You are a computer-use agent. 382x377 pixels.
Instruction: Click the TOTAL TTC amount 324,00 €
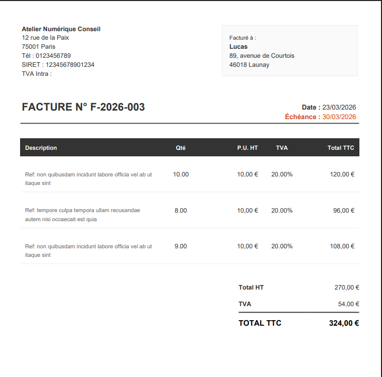tap(344, 323)
